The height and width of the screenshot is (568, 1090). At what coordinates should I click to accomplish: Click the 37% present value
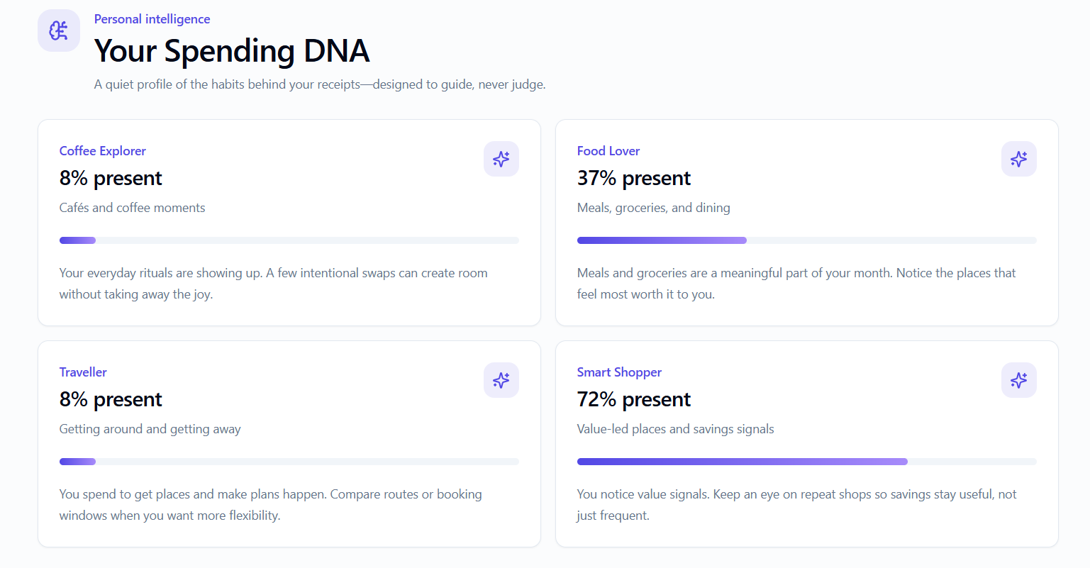[x=634, y=178]
